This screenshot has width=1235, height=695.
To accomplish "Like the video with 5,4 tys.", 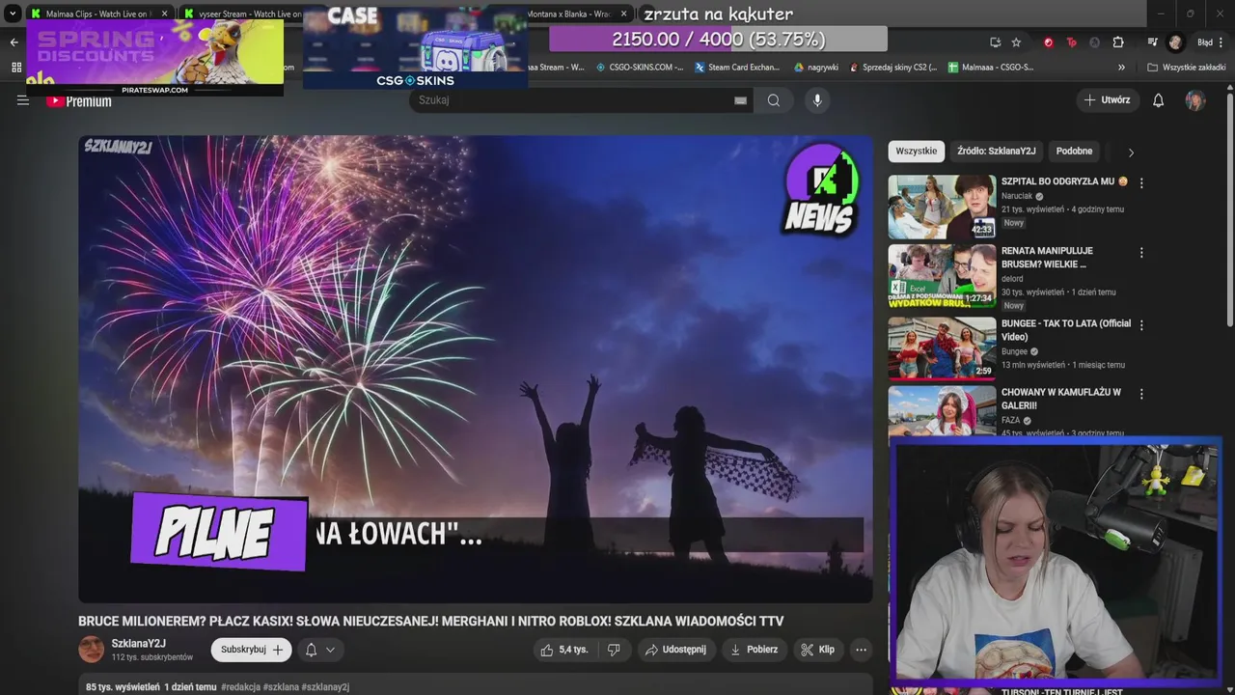I will click(x=564, y=650).
